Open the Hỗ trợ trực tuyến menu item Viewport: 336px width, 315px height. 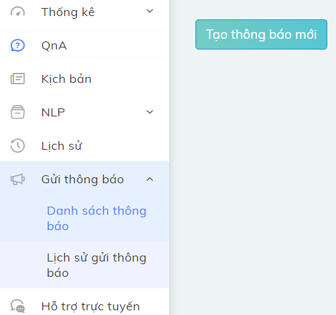pos(90,306)
